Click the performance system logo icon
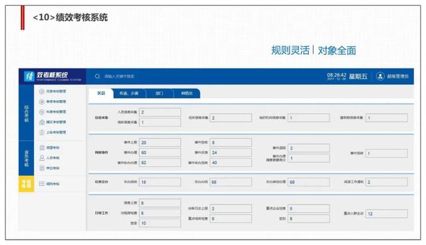Viewport: 426px width, 245px height. pos(29,76)
